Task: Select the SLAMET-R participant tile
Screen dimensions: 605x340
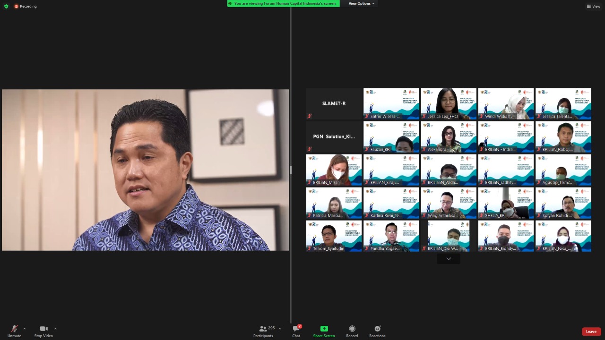Action: (x=334, y=103)
